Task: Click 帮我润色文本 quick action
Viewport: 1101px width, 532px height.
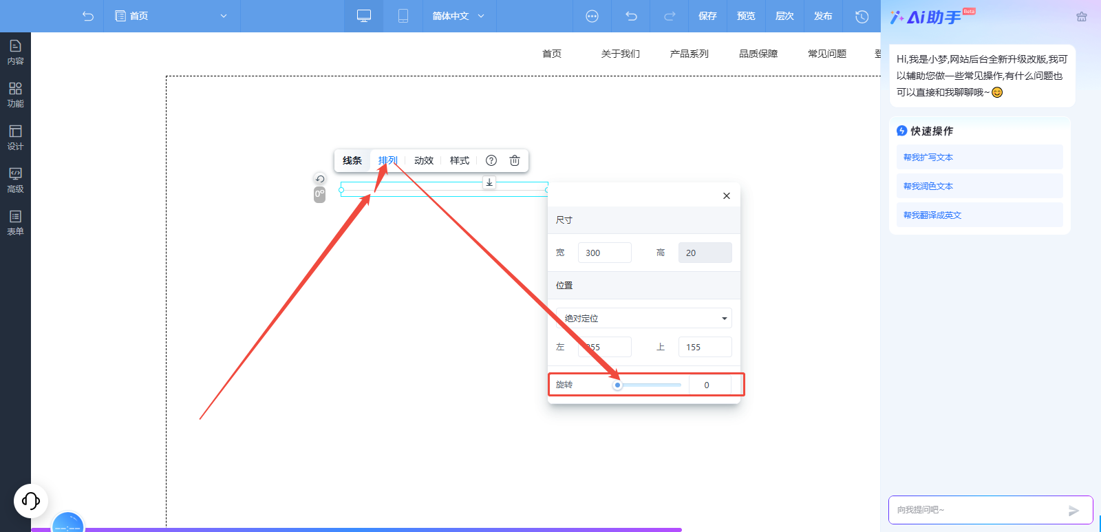Action: click(x=980, y=186)
